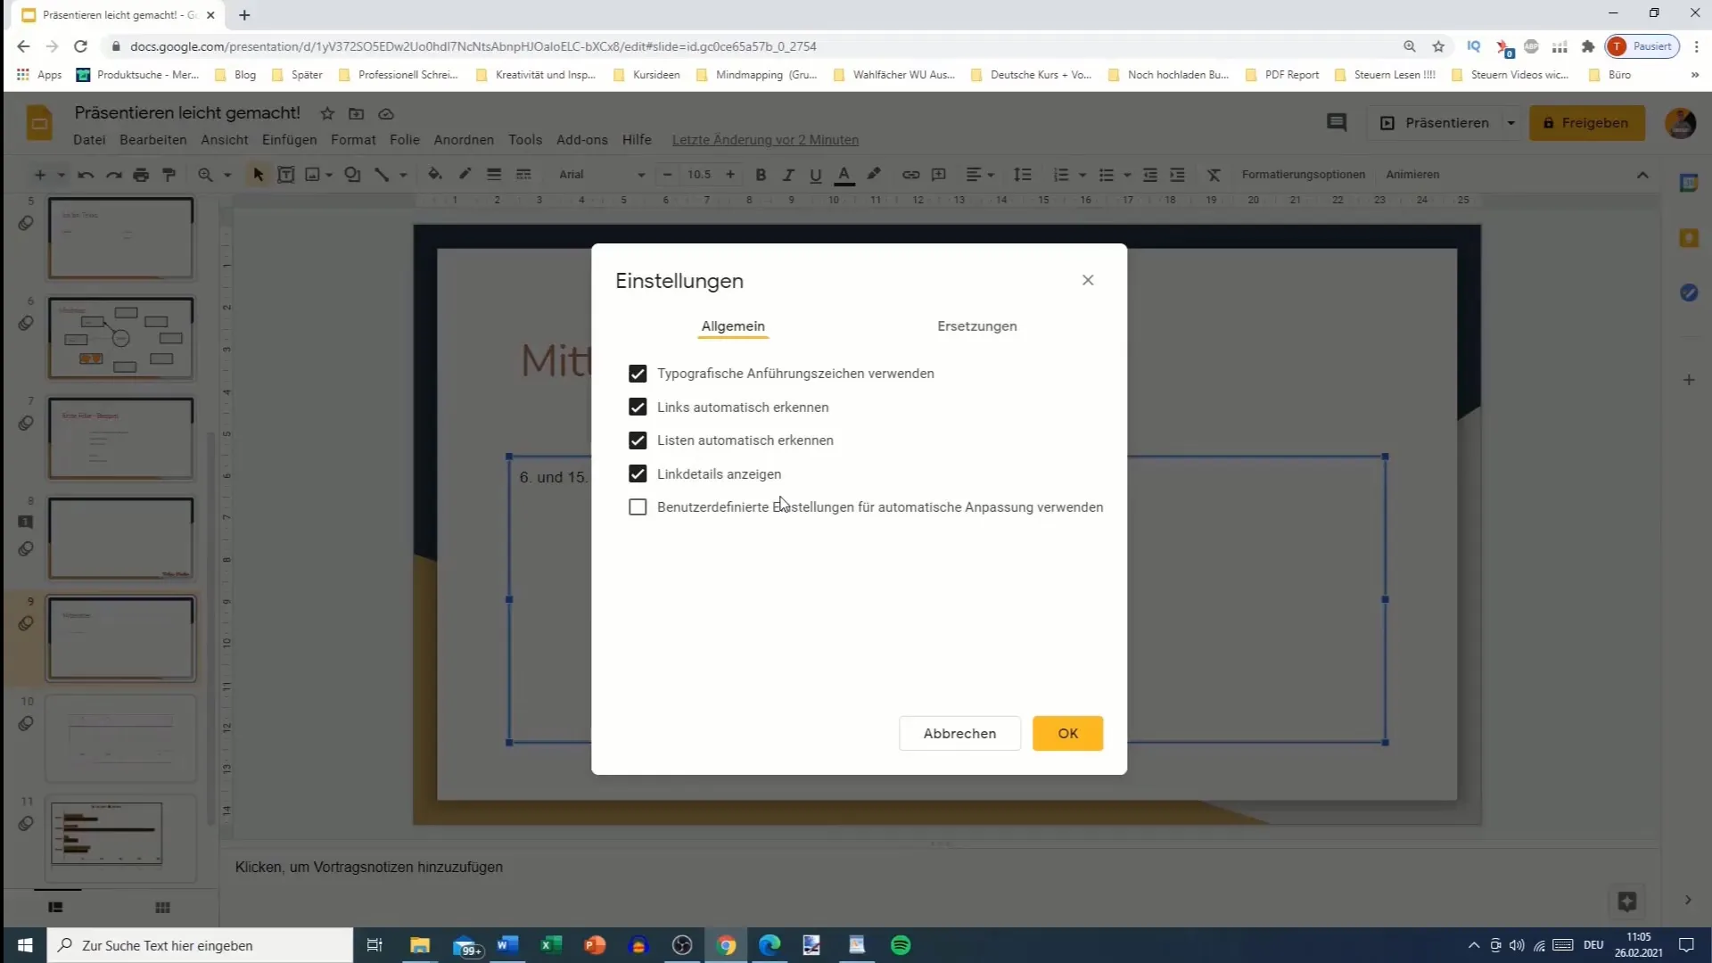Collapse the toolbar with the chevron
Image resolution: width=1712 pixels, height=963 pixels.
pyautogui.click(x=1642, y=175)
